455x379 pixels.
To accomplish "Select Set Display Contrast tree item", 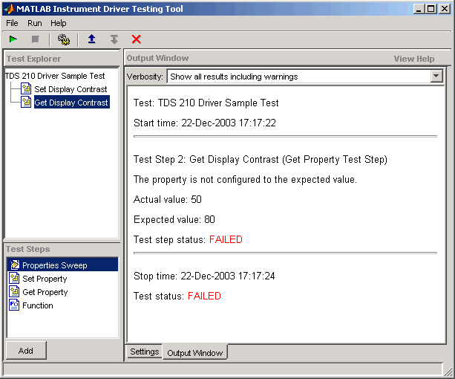I will click(71, 89).
